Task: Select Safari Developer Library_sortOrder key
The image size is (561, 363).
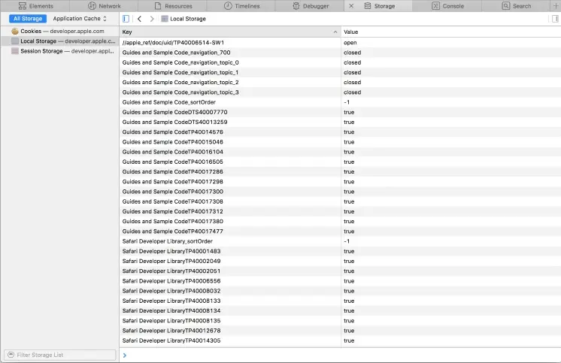Action: tap(168, 241)
